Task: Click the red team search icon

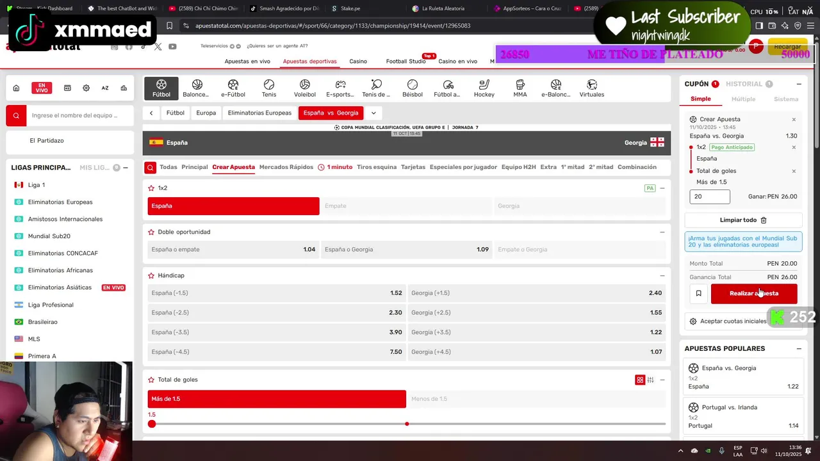Action: click(16, 115)
